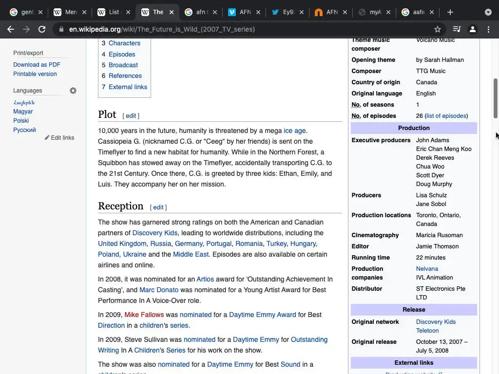Close the 'List' Wikipedia tab

(x=128, y=12)
